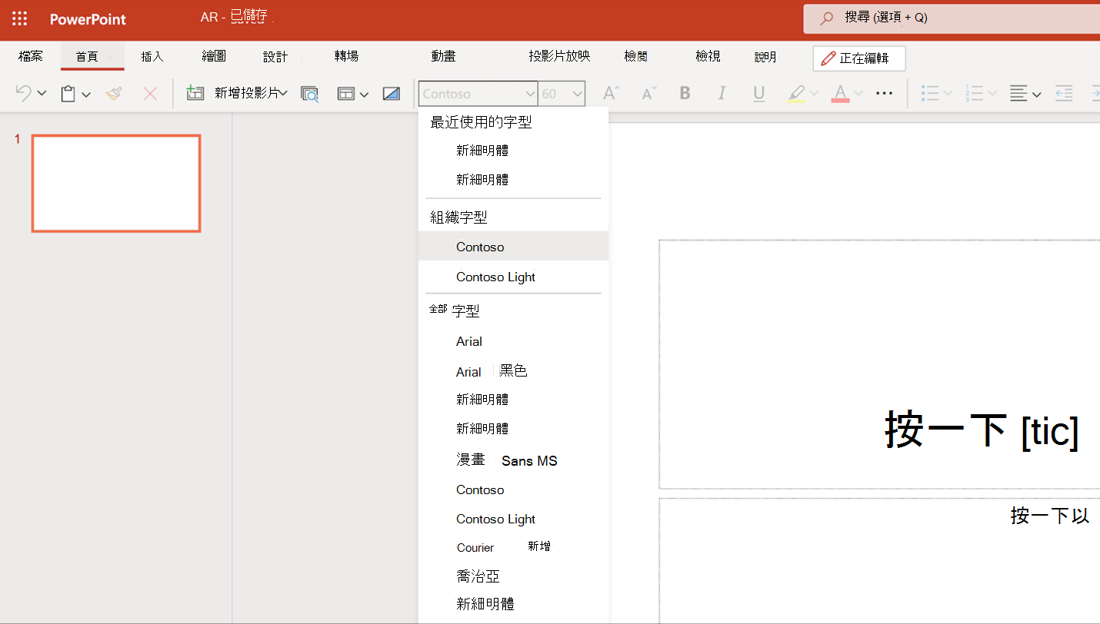Switch to the 設計 tab
1100x624 pixels.
point(275,56)
